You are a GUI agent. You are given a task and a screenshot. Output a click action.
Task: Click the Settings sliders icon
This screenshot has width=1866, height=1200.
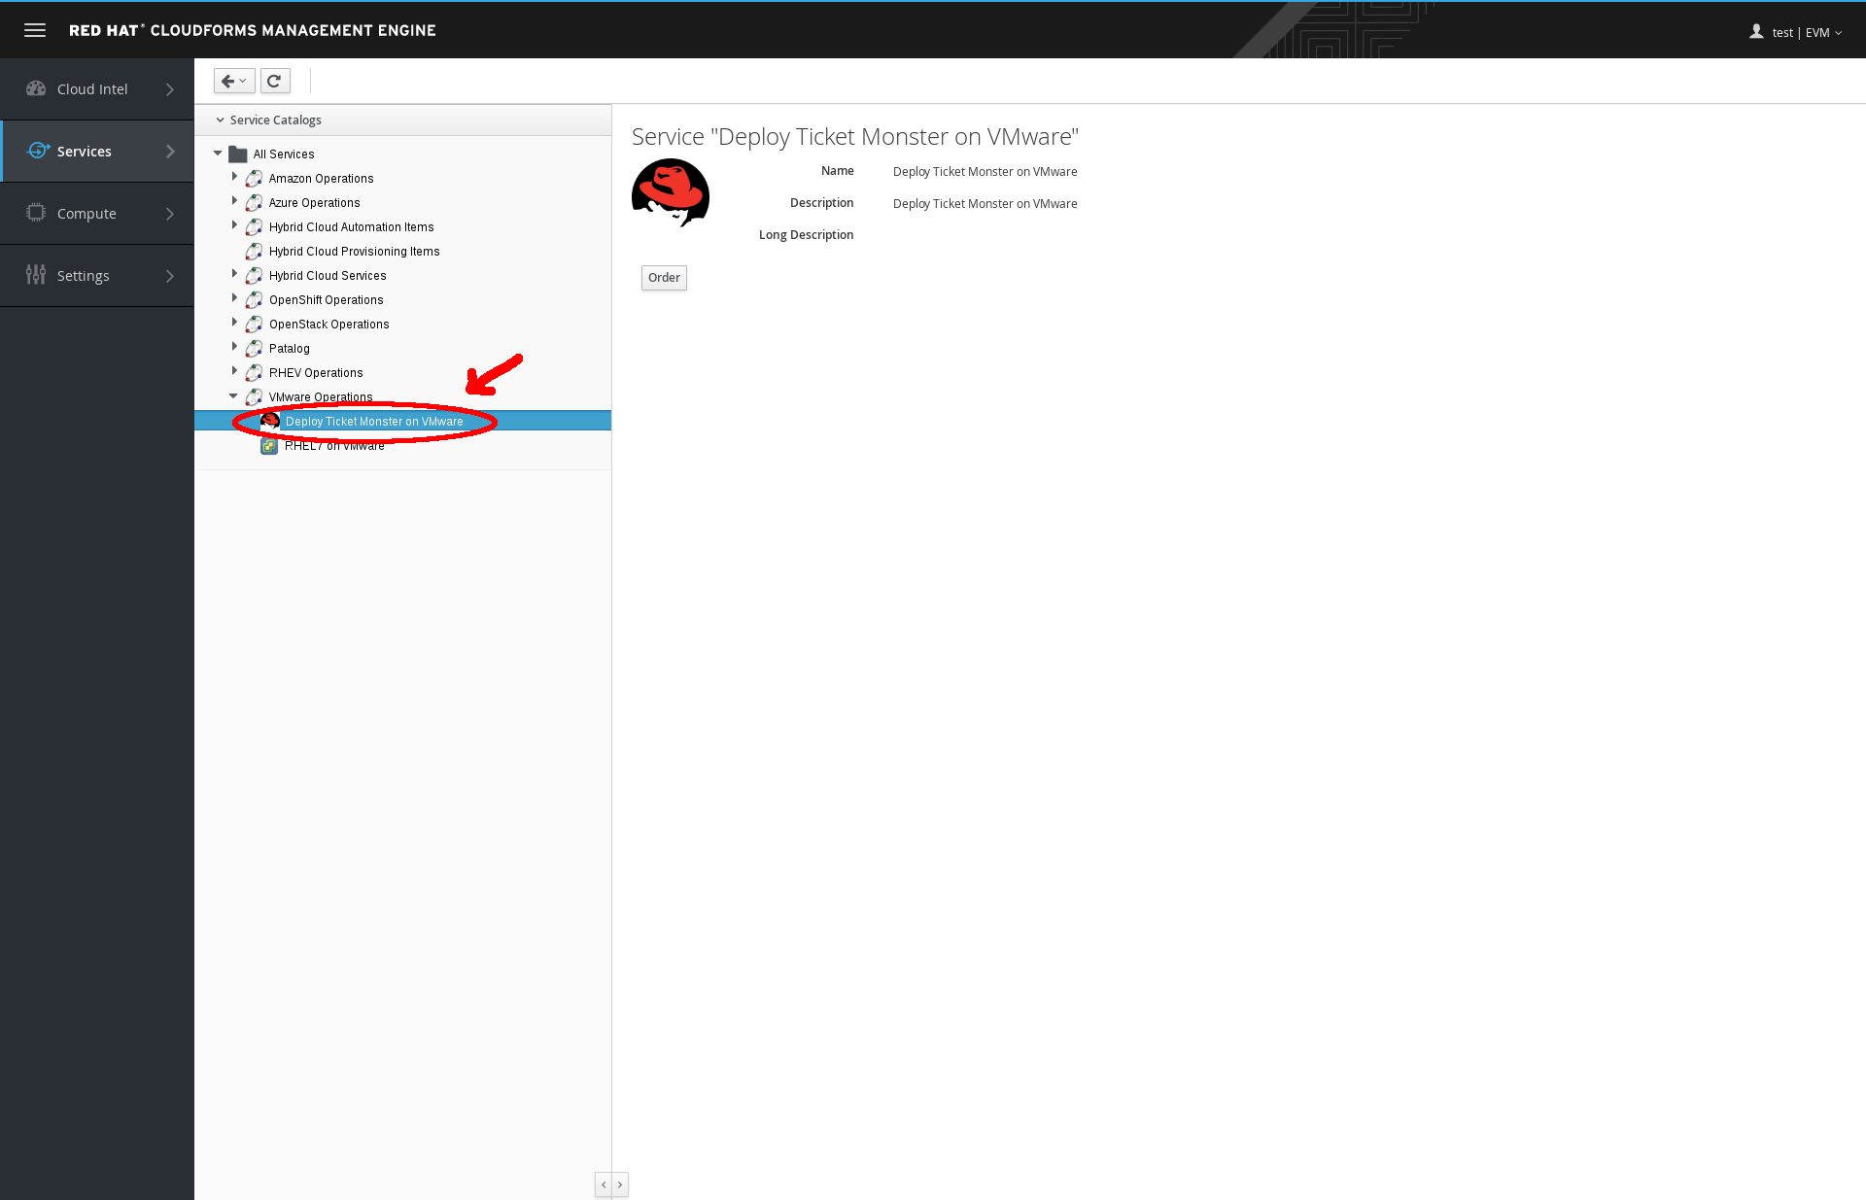pos(36,275)
